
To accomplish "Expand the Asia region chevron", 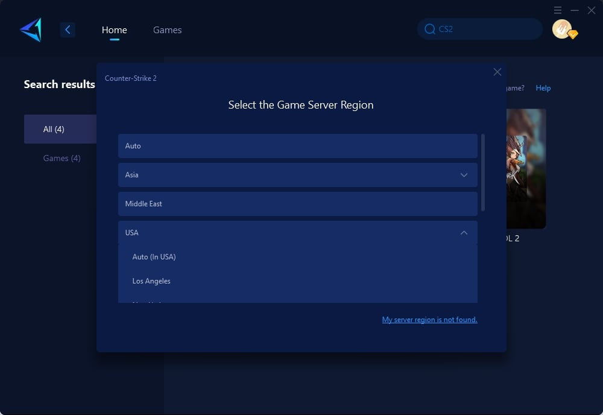I will (464, 175).
